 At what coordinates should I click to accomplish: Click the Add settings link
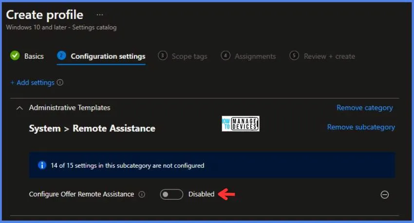click(32, 83)
